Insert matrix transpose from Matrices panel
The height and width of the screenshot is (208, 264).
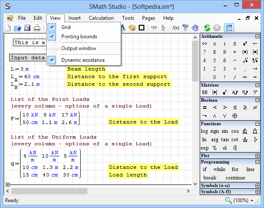click(225, 92)
